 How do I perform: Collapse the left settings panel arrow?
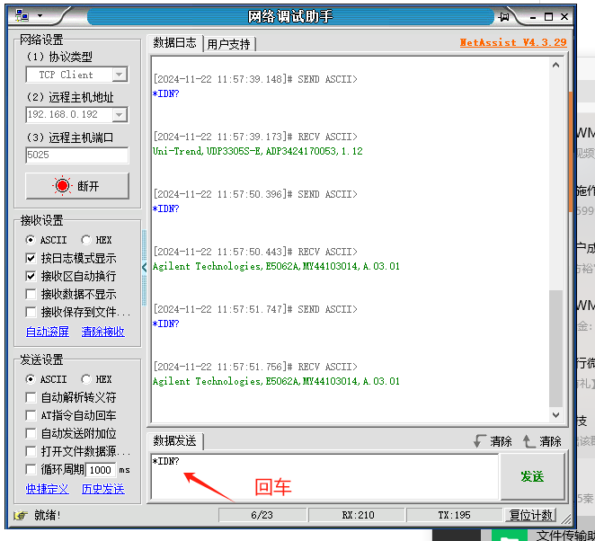[145, 267]
